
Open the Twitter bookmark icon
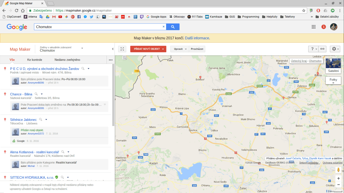click(91, 17)
